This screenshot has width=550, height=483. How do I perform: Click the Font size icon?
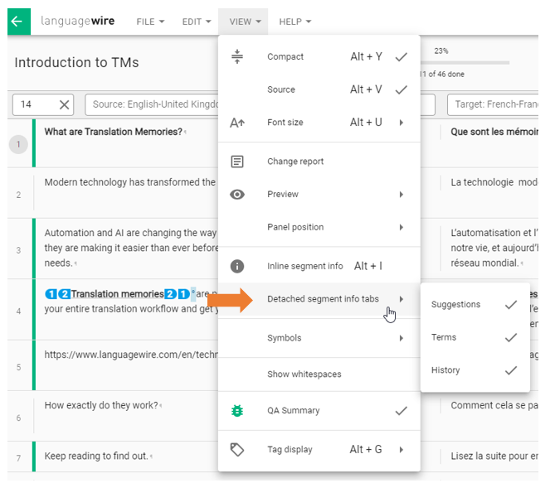237,123
